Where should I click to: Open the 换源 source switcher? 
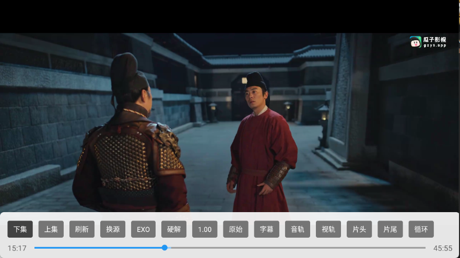[x=113, y=229]
